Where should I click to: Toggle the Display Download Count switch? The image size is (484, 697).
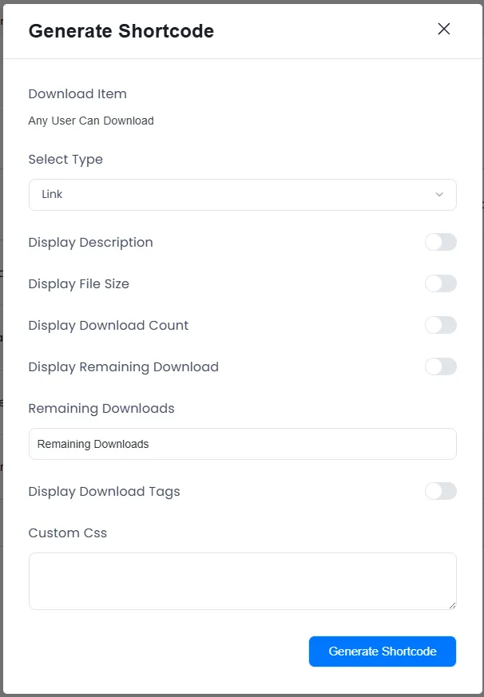[441, 325]
